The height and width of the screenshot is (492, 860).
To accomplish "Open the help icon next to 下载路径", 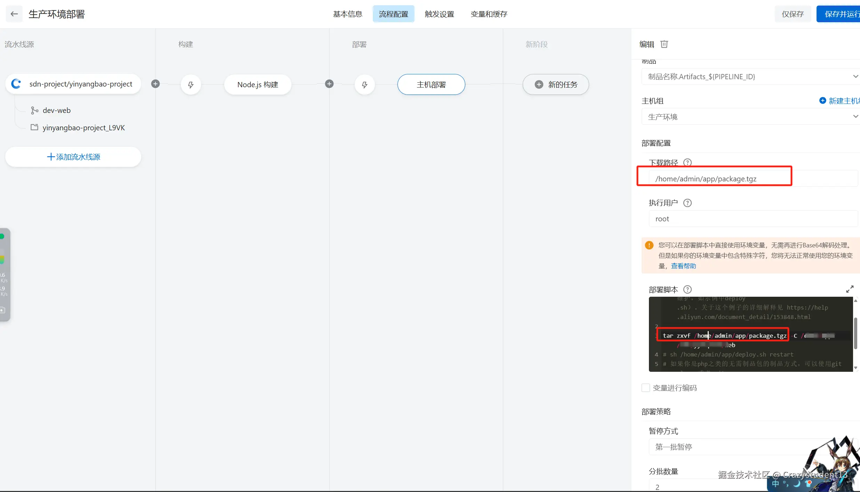I will tap(688, 163).
